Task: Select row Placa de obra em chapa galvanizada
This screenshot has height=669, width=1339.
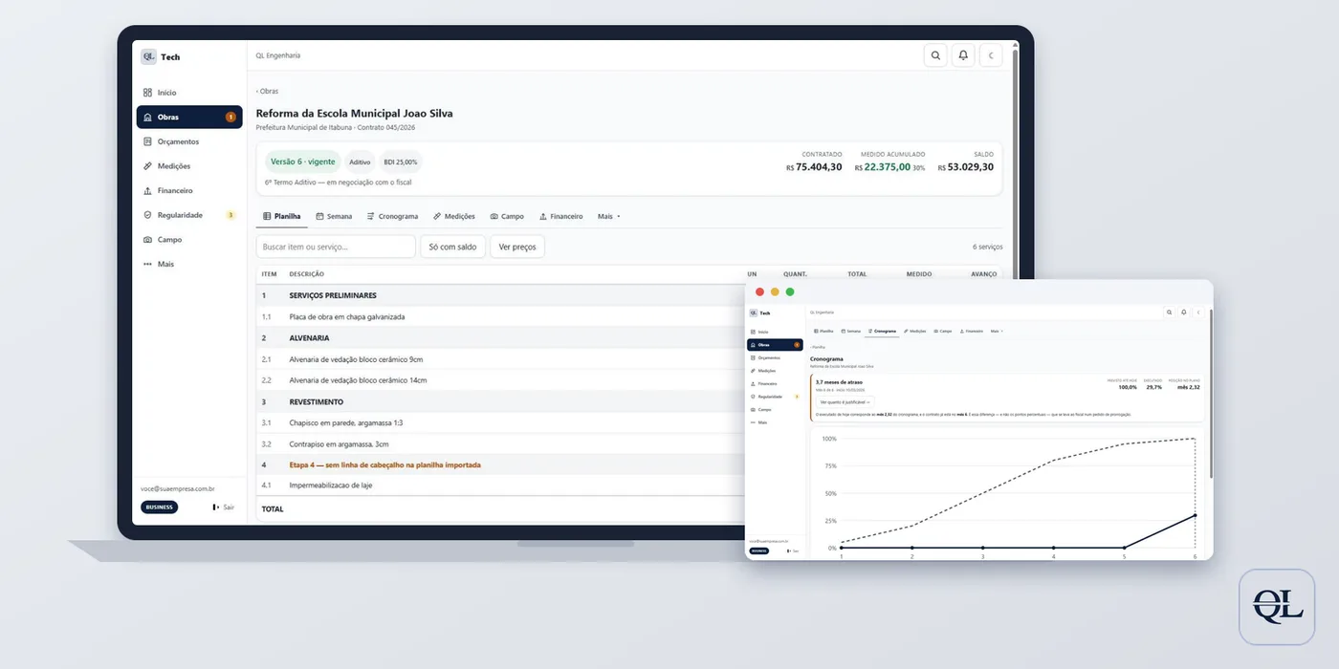Action: click(x=501, y=316)
